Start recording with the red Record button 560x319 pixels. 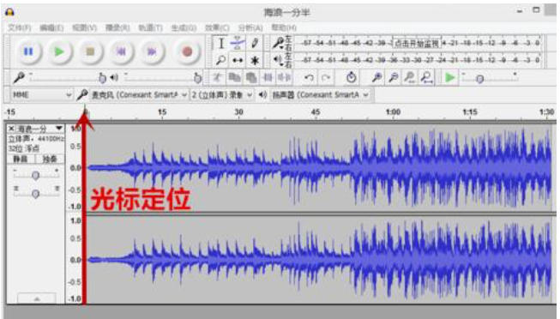(x=187, y=51)
